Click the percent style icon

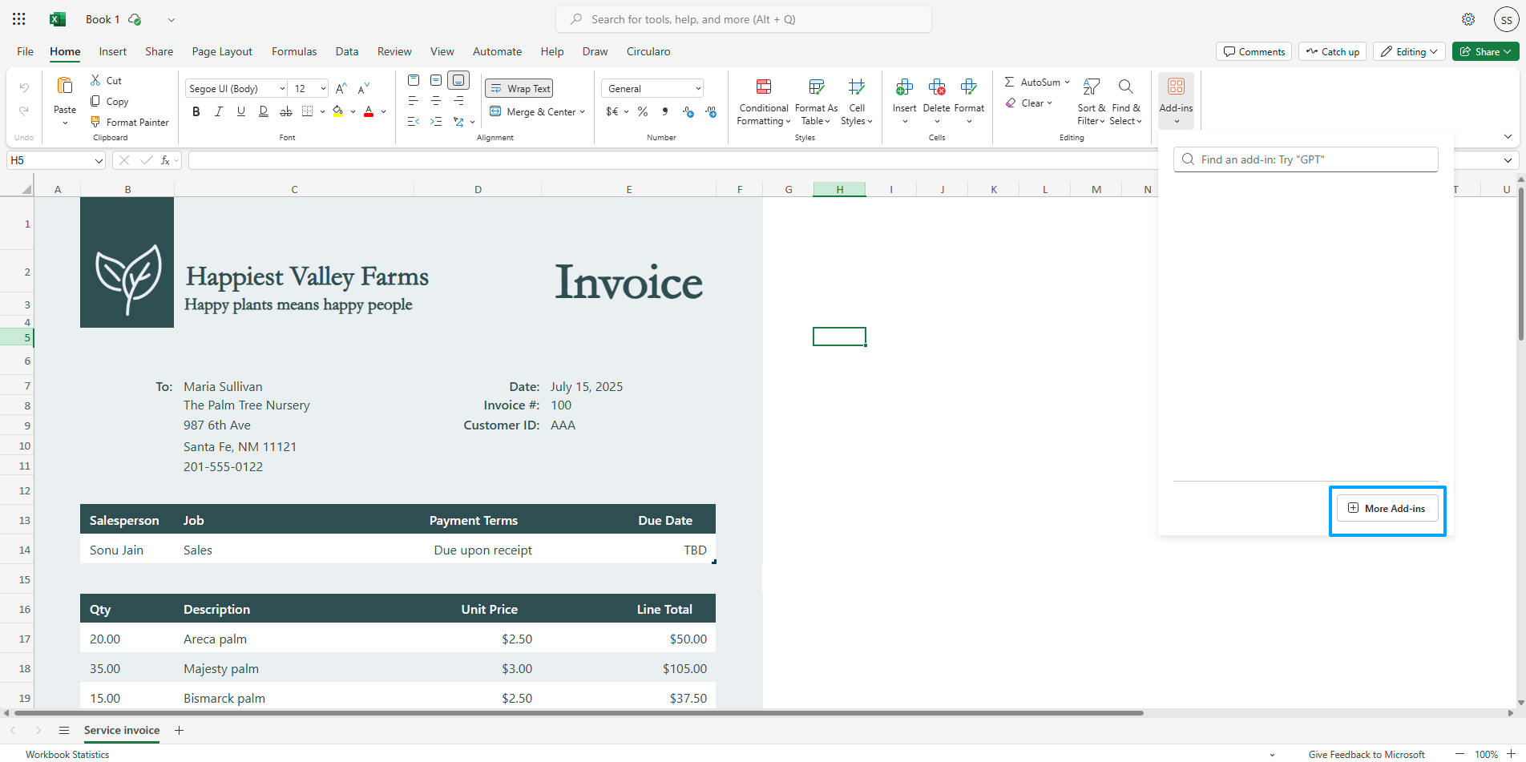[643, 111]
